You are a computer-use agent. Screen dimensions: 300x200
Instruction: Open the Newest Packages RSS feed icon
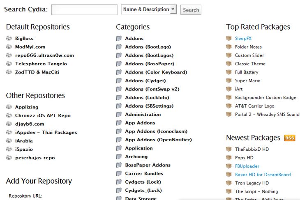pyautogui.click(x=290, y=138)
